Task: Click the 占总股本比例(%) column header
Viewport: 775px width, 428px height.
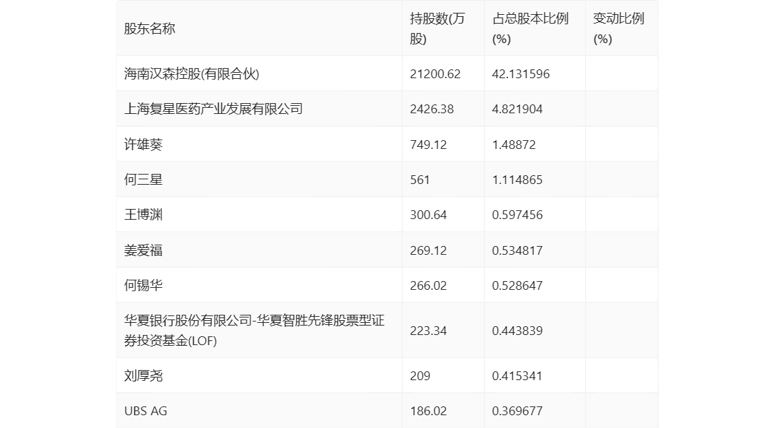Action: [530, 28]
